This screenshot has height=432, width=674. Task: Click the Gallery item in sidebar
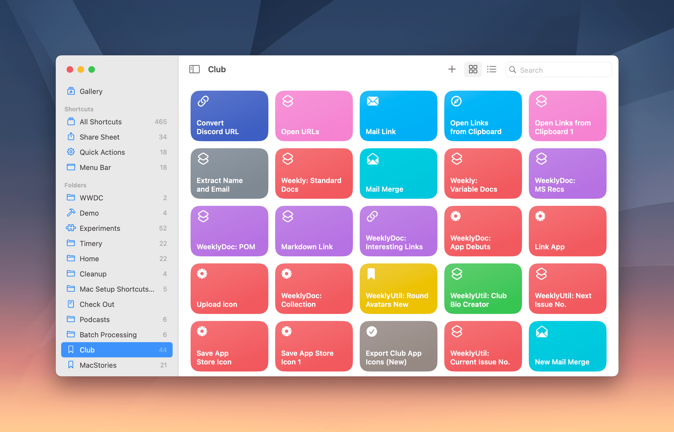coord(91,91)
